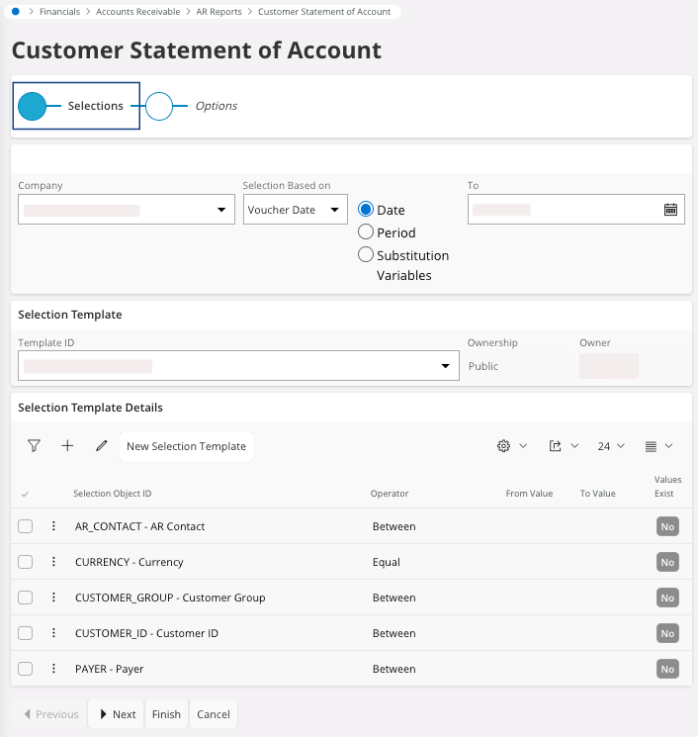Add a new row with plus icon

(67, 446)
